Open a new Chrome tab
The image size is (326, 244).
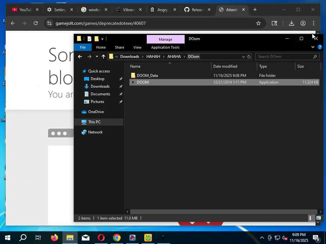(x=255, y=10)
